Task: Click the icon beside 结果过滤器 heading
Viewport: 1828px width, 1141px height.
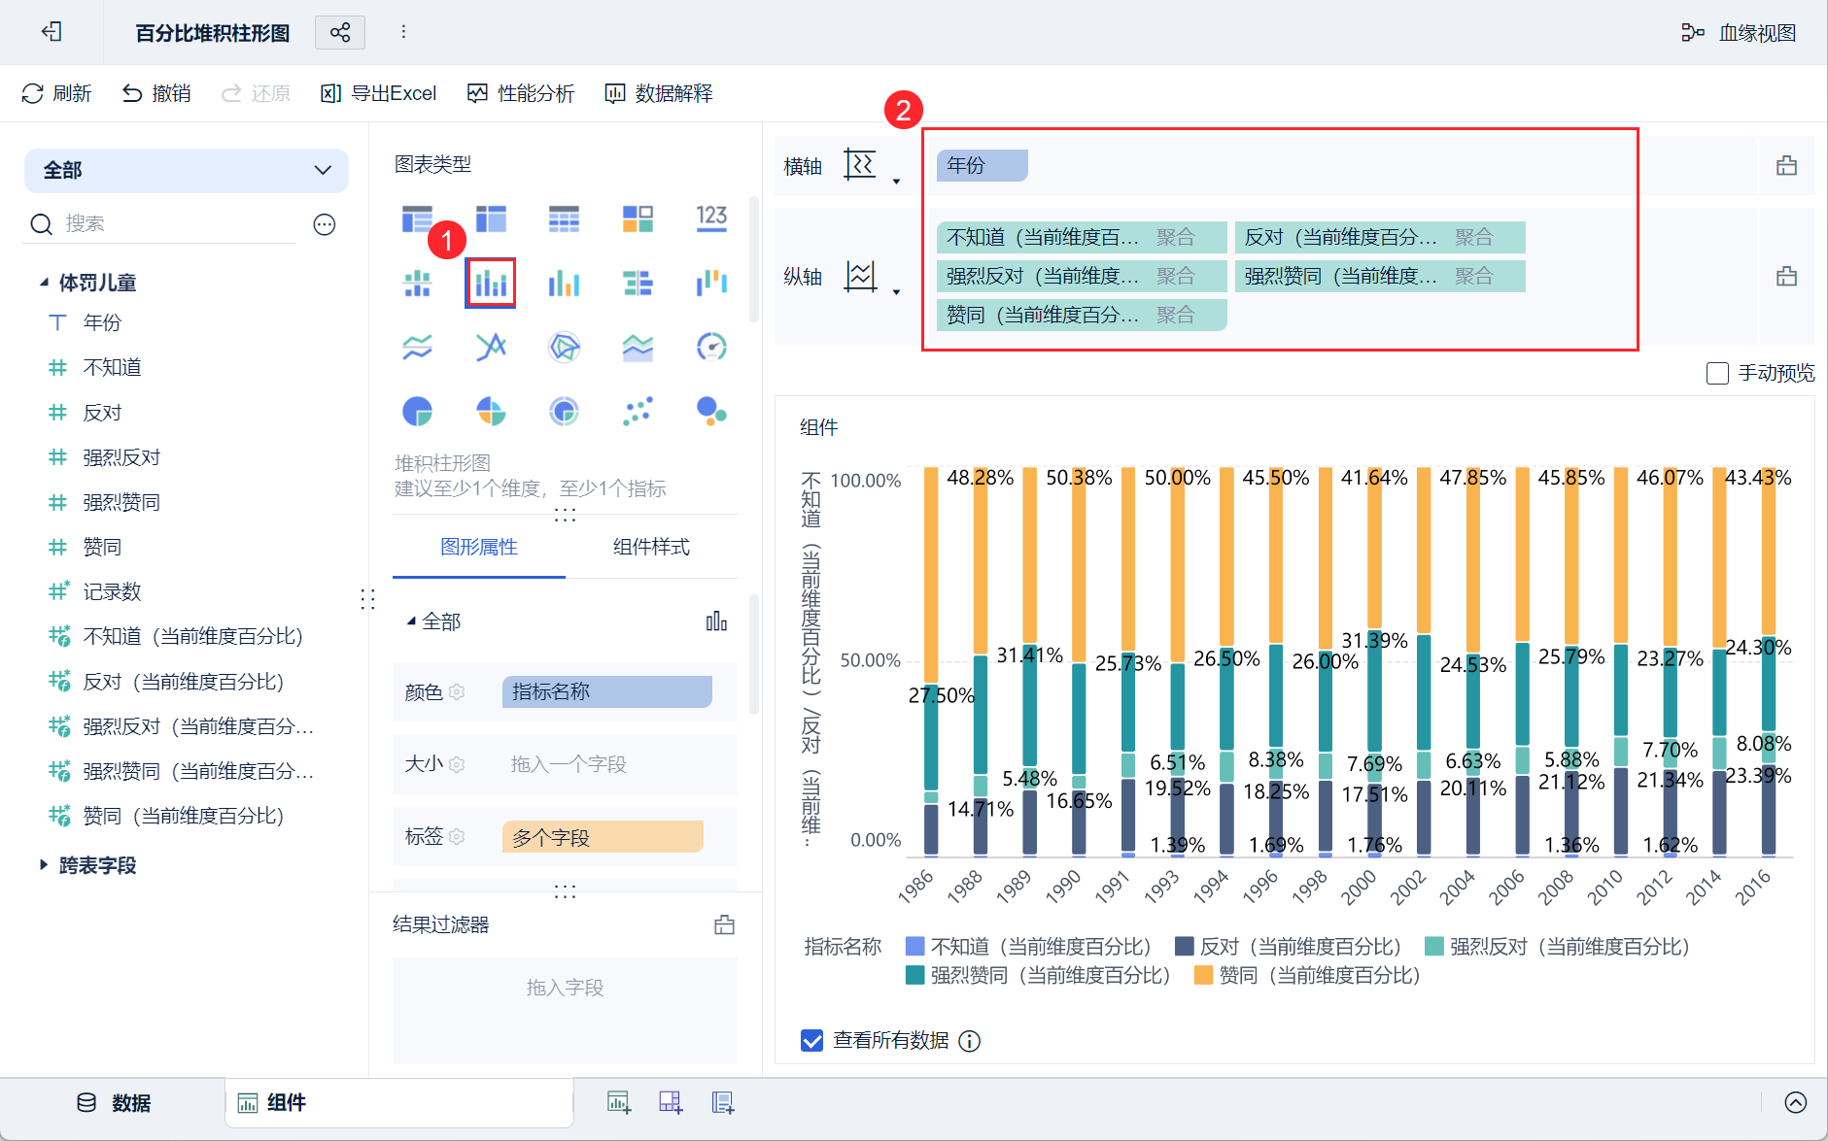Action: (724, 924)
